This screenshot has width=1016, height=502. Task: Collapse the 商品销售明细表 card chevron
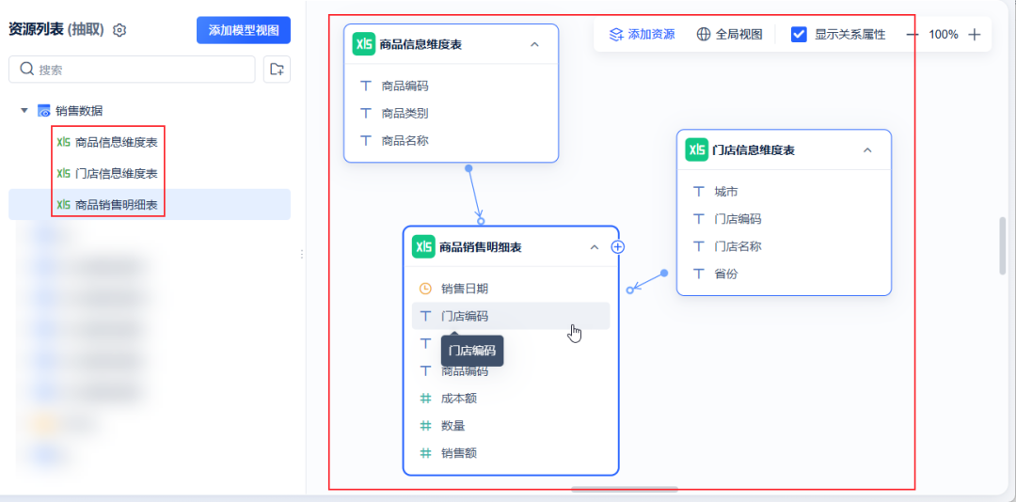tap(595, 247)
